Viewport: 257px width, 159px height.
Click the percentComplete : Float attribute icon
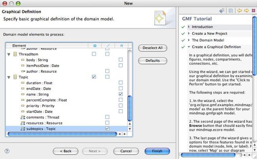tap(23, 100)
